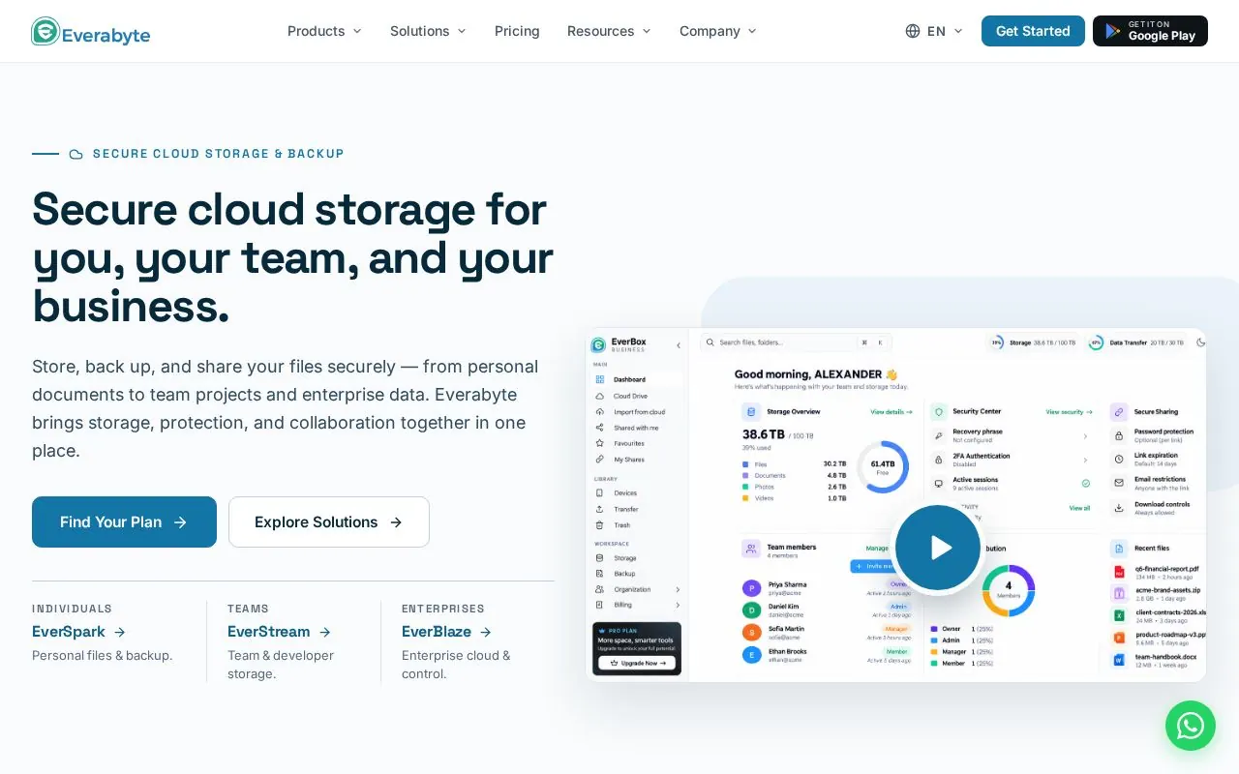Open the EverSpark link
1239x774 pixels.
pyautogui.click(x=78, y=632)
